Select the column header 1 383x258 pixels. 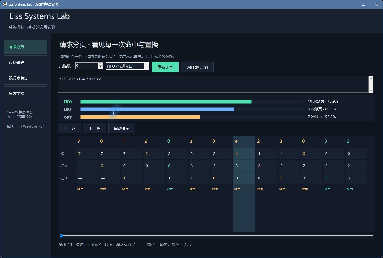124,141
